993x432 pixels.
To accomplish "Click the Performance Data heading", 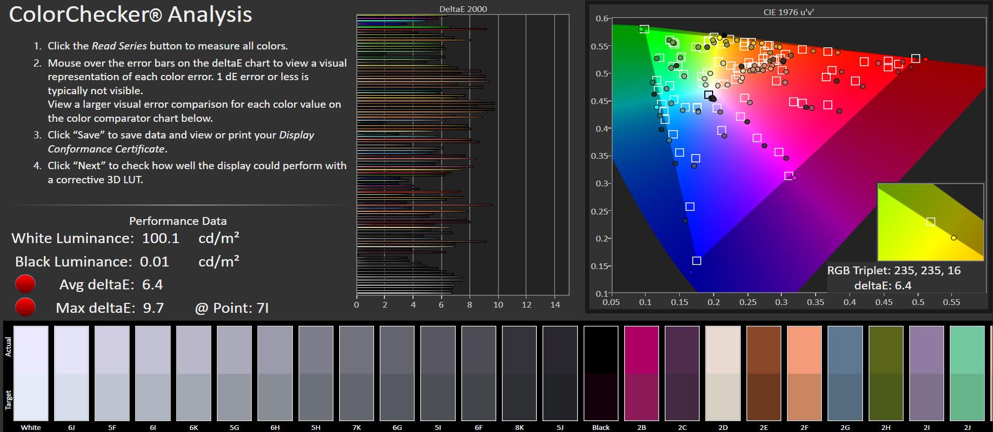I will pos(178,221).
